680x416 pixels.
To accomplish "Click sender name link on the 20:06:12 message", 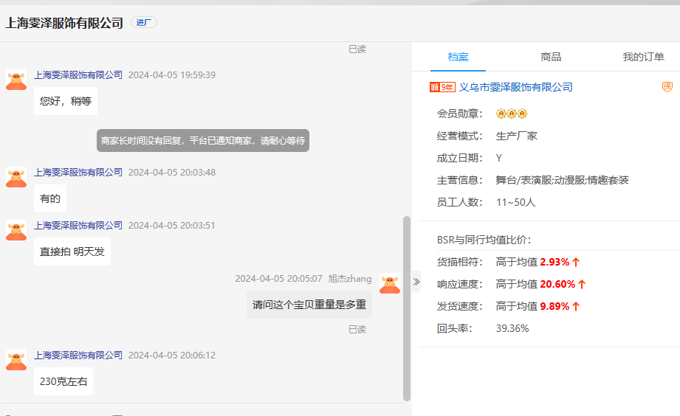I will tap(78, 355).
